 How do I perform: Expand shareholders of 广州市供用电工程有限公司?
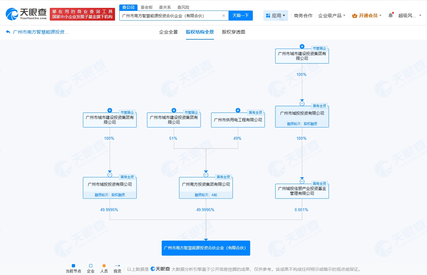238,110
